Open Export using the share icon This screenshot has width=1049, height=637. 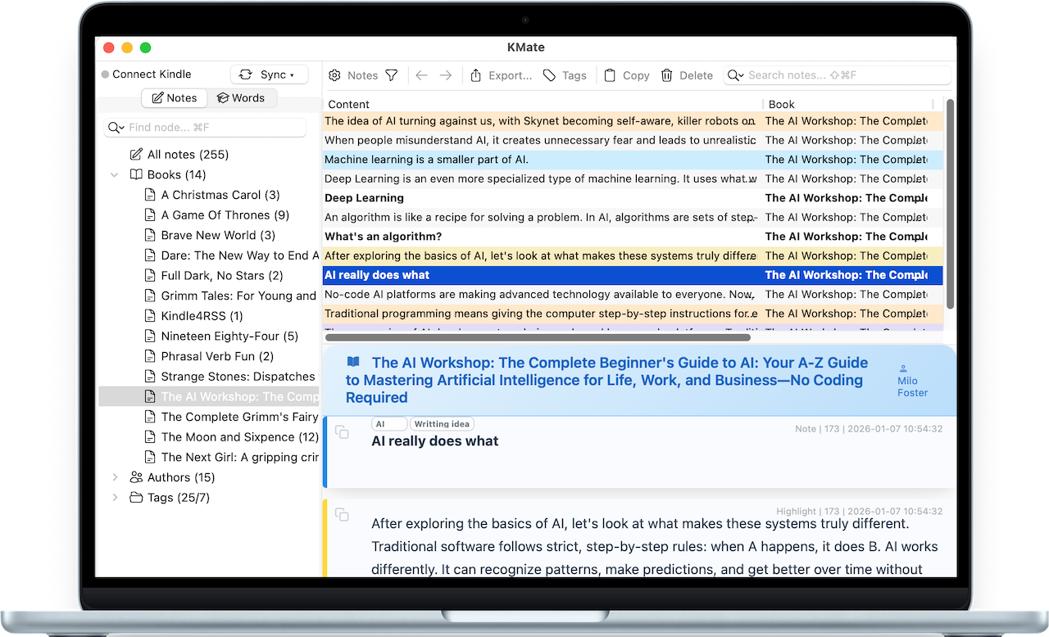point(476,75)
